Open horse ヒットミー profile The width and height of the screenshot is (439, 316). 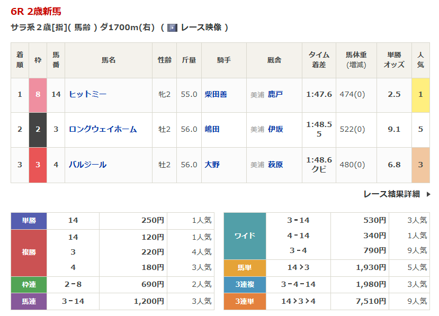pos(88,94)
